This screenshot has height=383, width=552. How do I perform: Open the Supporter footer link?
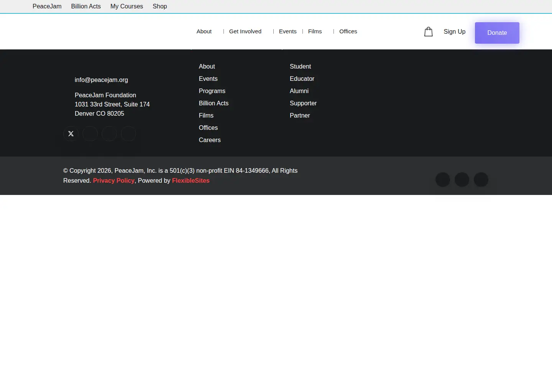click(x=303, y=103)
